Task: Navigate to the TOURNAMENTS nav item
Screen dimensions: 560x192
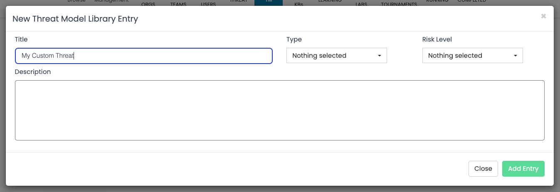Action: pos(399,4)
